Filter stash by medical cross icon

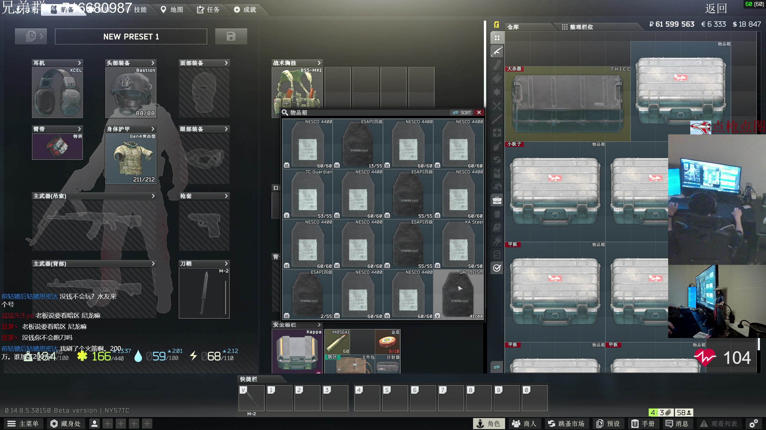[x=497, y=133]
